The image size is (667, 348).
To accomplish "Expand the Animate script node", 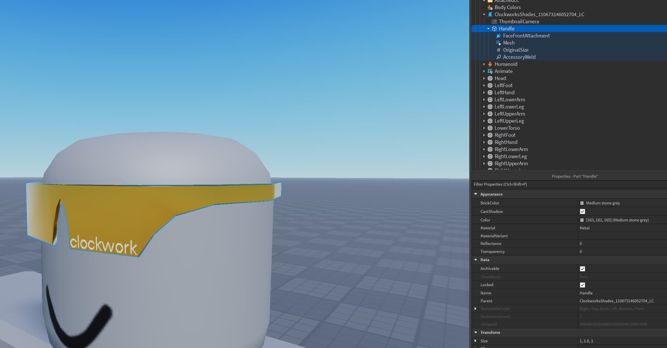I will pos(484,71).
